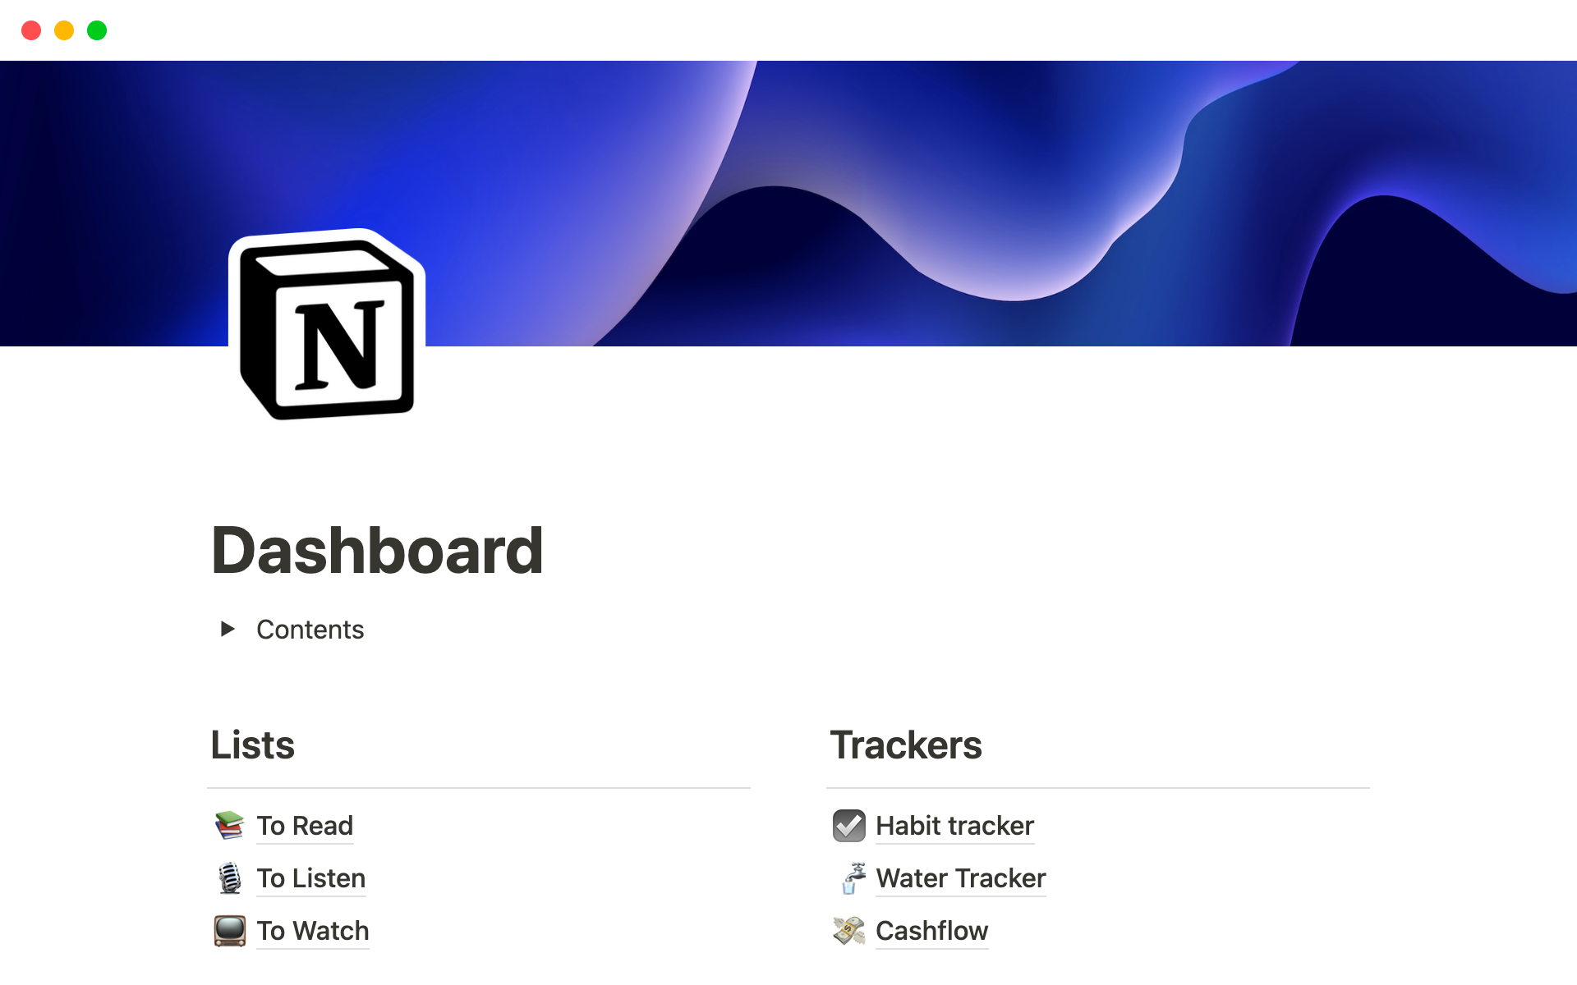Open the To Listen list

(293, 877)
